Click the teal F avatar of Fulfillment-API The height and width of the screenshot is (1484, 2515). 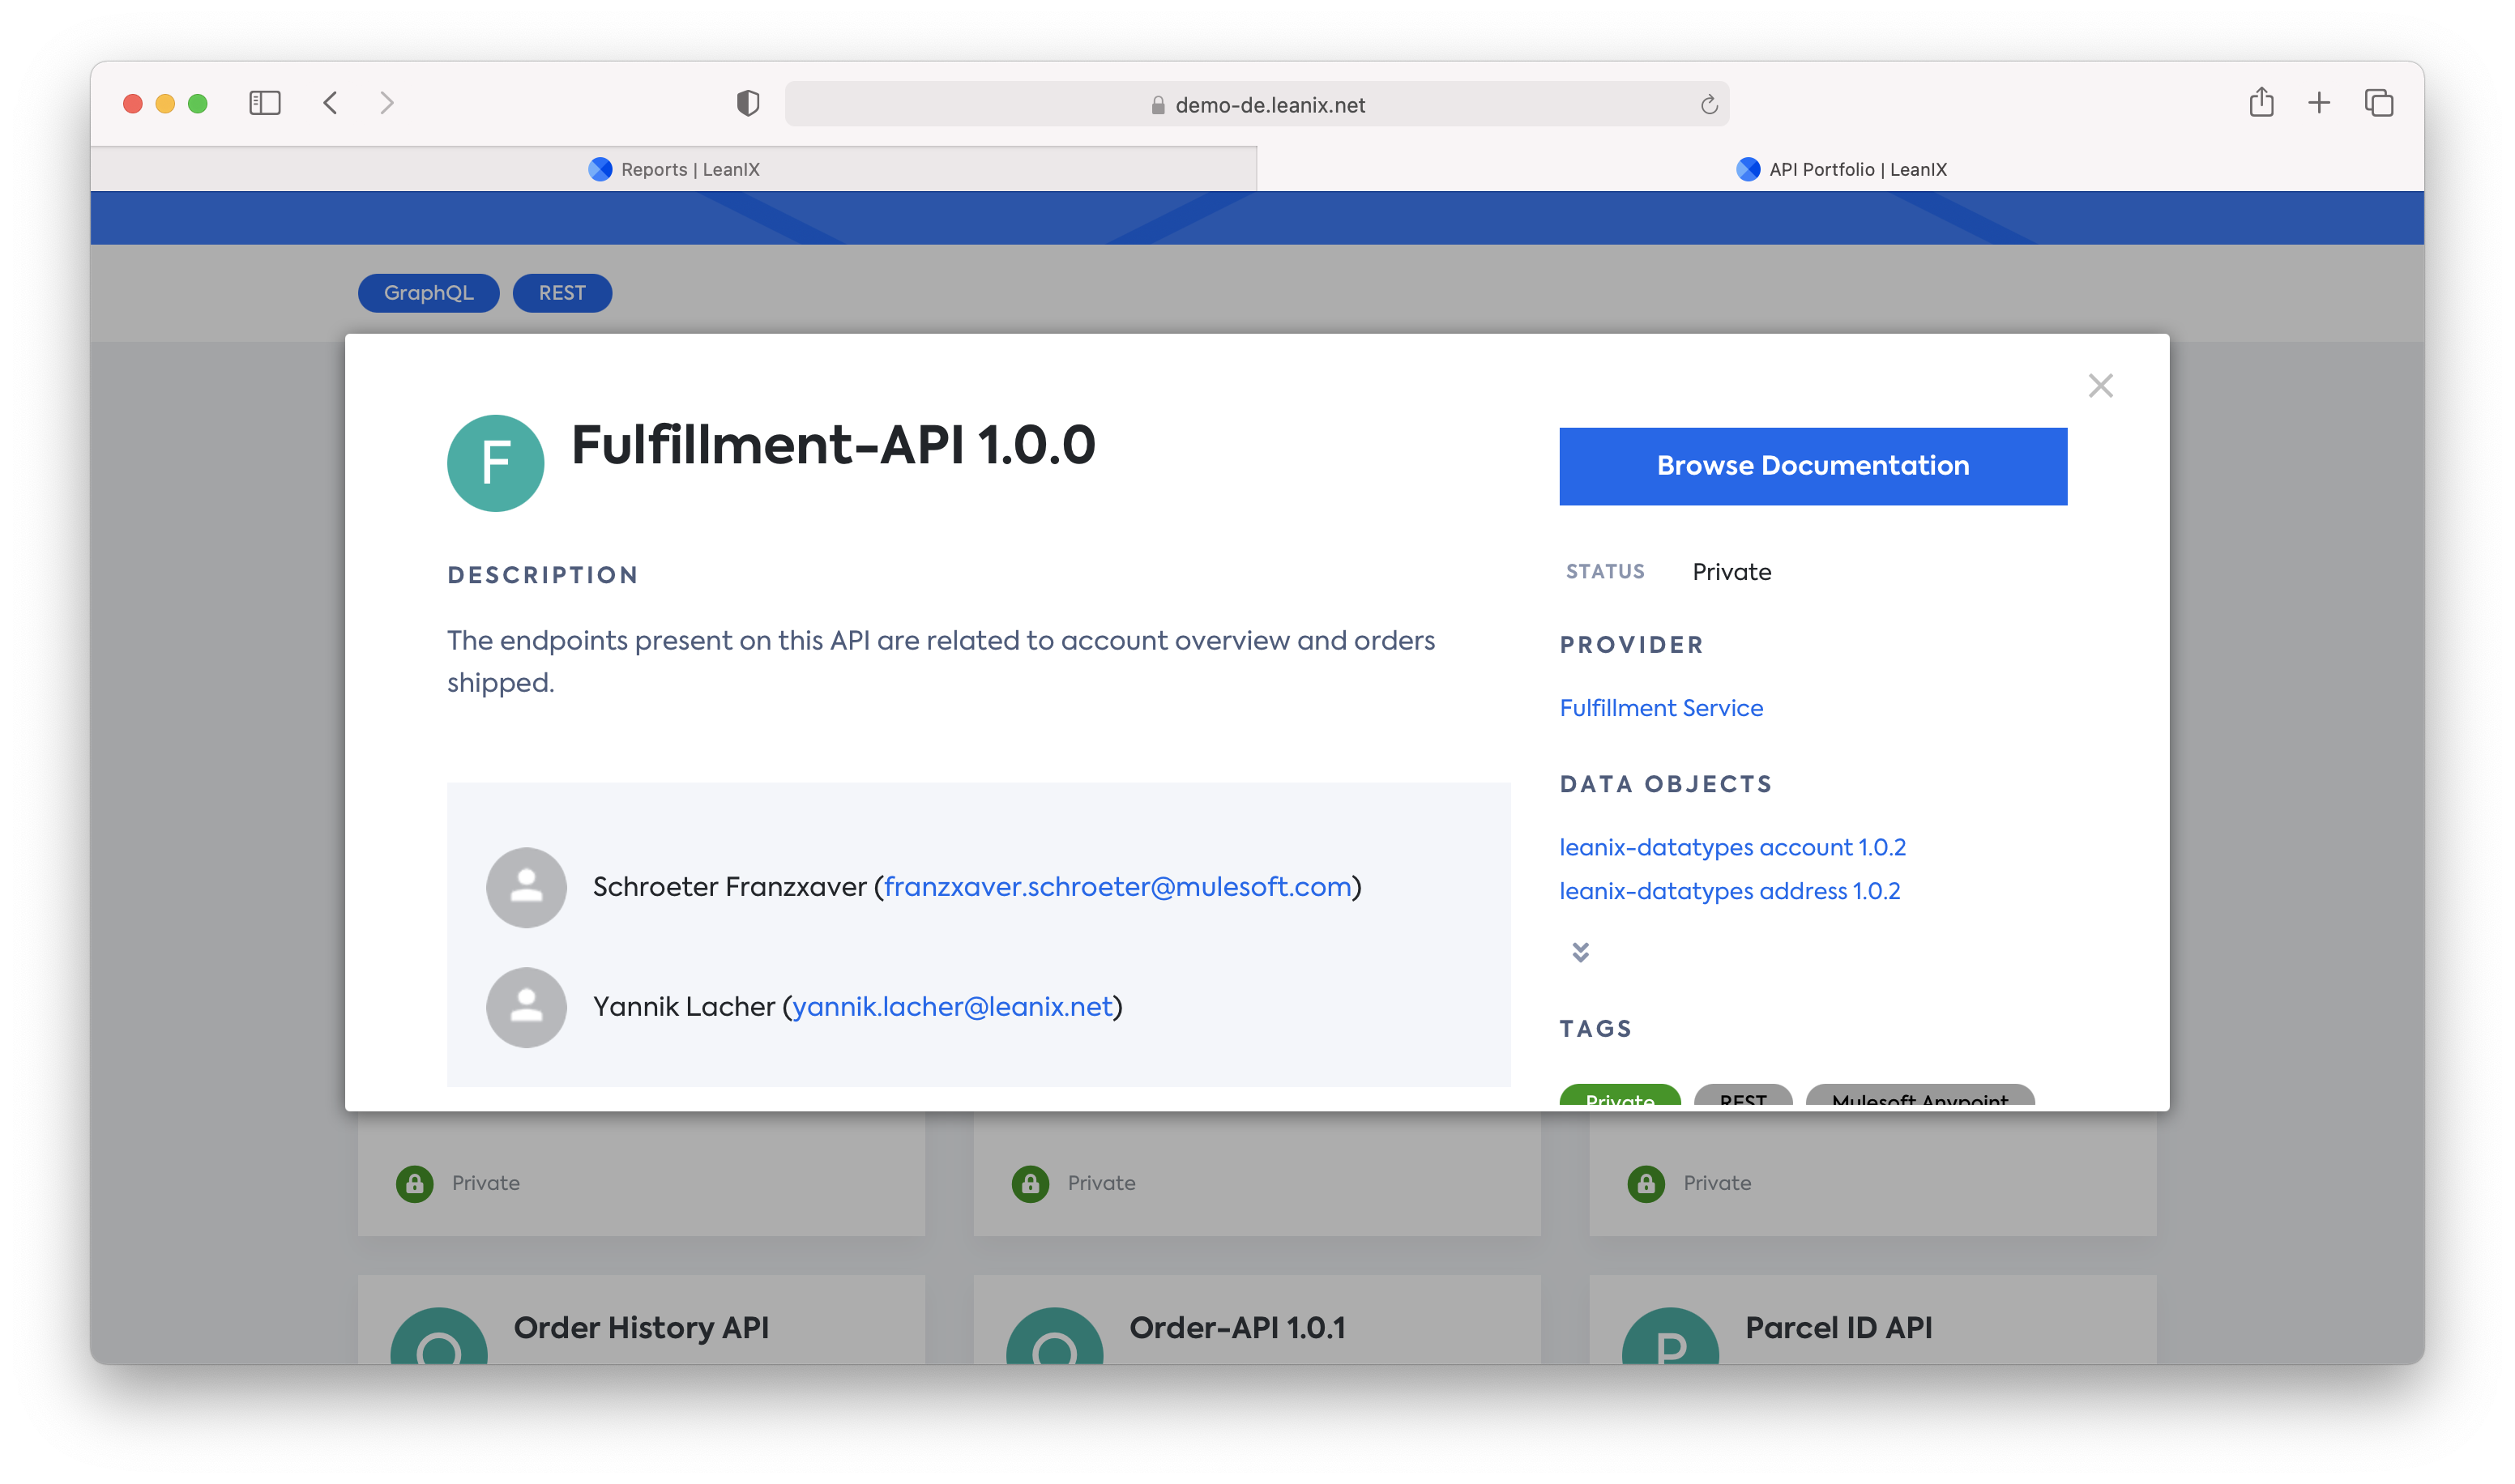(x=496, y=463)
